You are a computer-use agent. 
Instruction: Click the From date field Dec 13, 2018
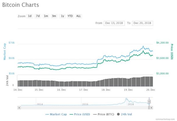114,23
